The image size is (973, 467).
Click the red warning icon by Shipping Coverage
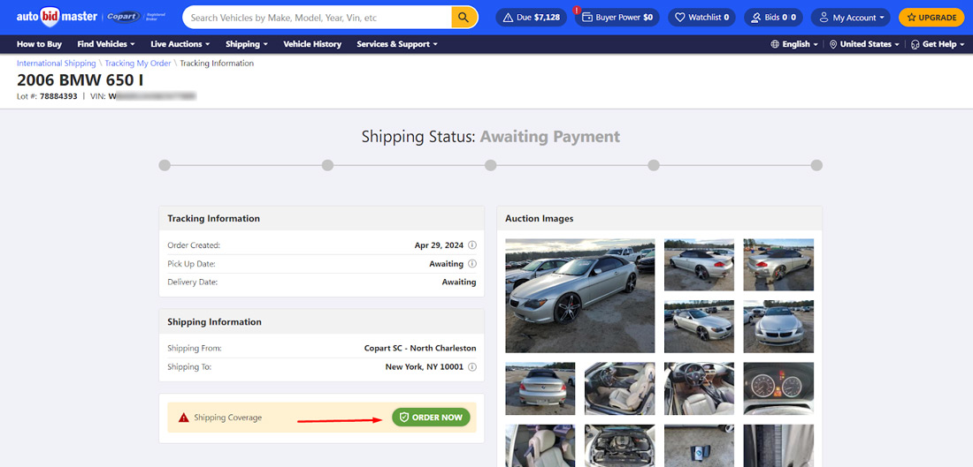click(184, 418)
